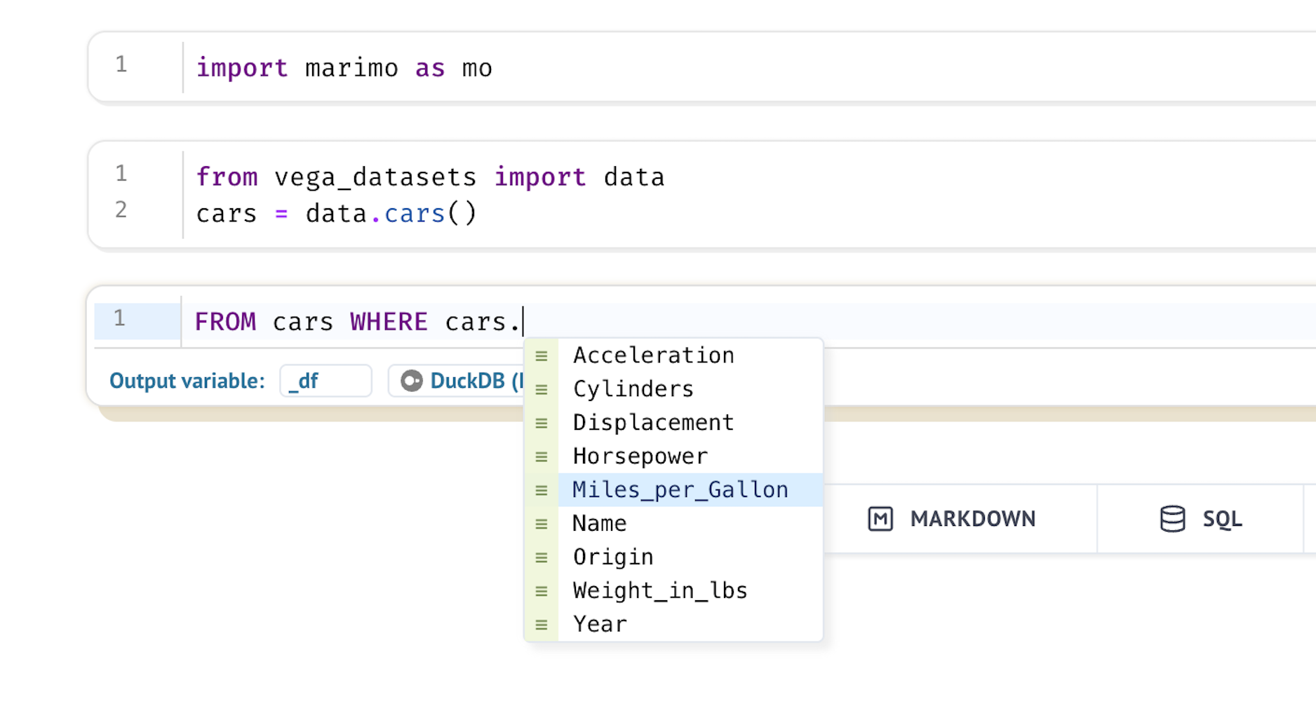Click the column icon beside Miles_per_Gallon
Screen dimensions: 1316x704
coord(542,491)
